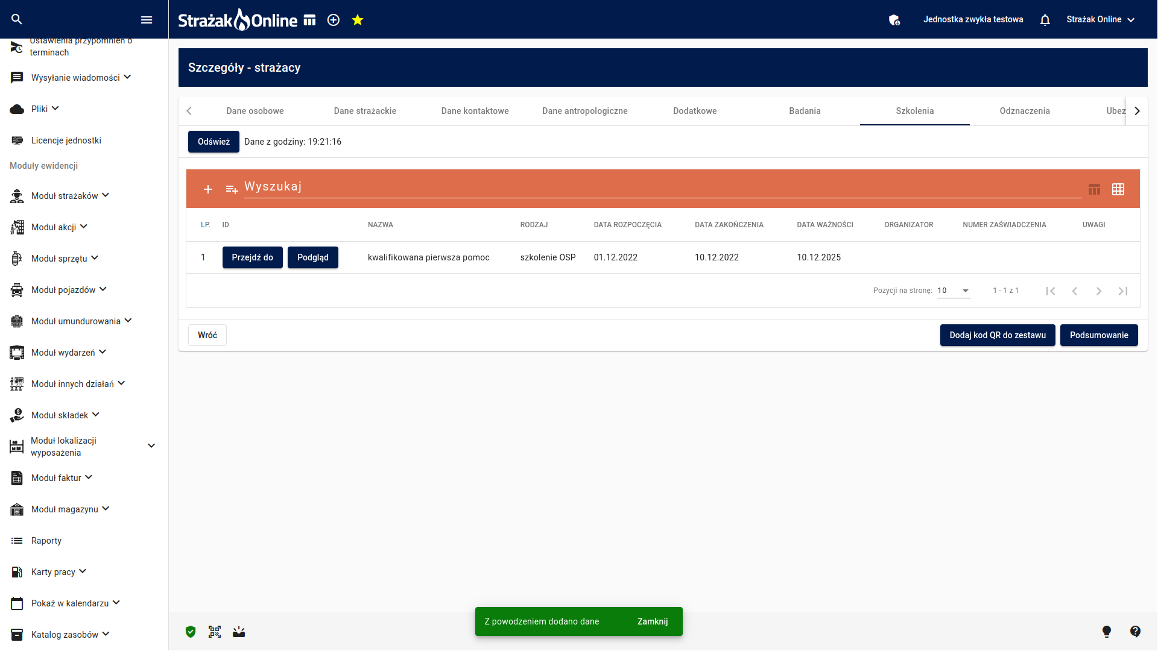1158x651 pixels.
Task: Sort by Data rozpoczęcia column header
Action: pos(627,225)
